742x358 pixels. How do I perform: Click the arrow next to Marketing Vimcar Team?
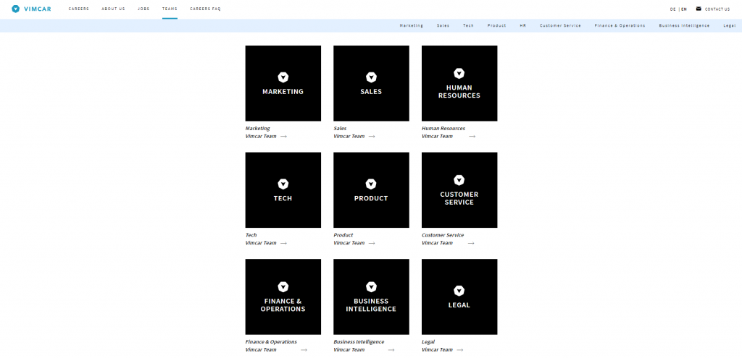[283, 137]
